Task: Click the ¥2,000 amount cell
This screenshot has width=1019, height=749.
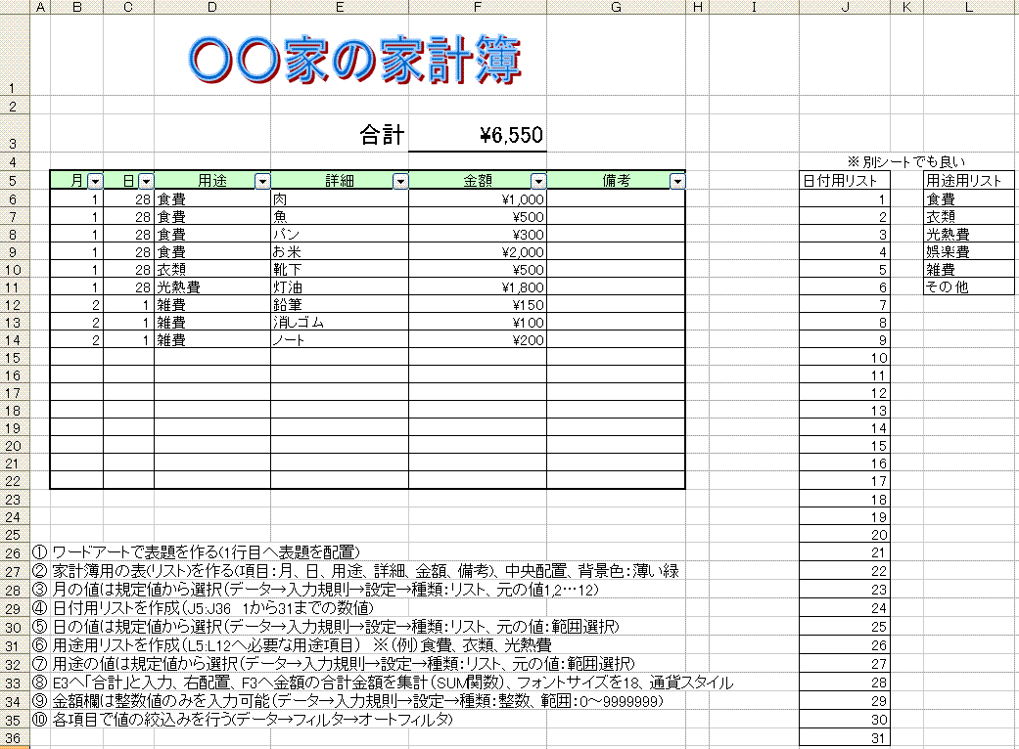Action: (x=478, y=252)
